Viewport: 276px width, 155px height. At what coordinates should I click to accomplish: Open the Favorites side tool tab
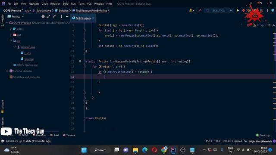(x=3, y=122)
